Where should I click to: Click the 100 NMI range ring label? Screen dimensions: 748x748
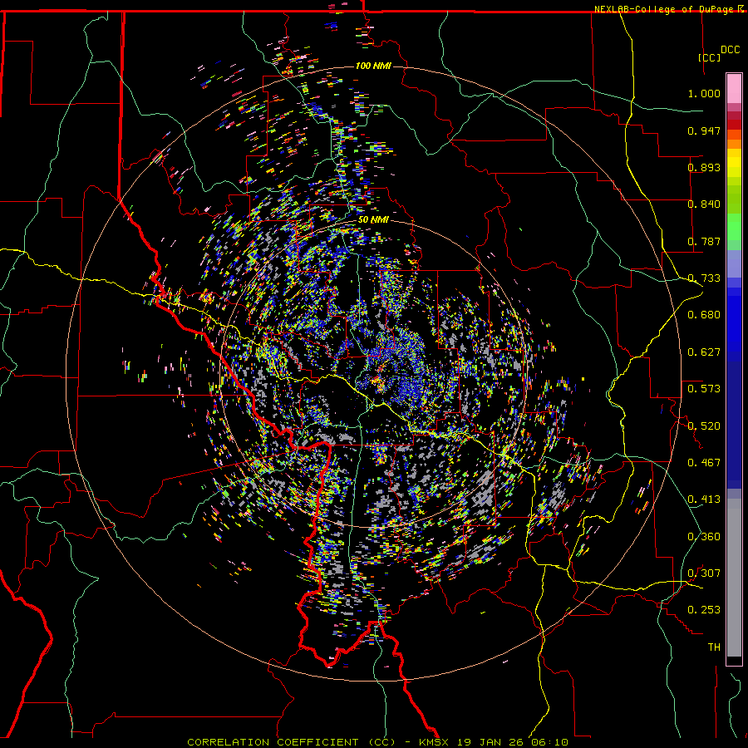(373, 66)
